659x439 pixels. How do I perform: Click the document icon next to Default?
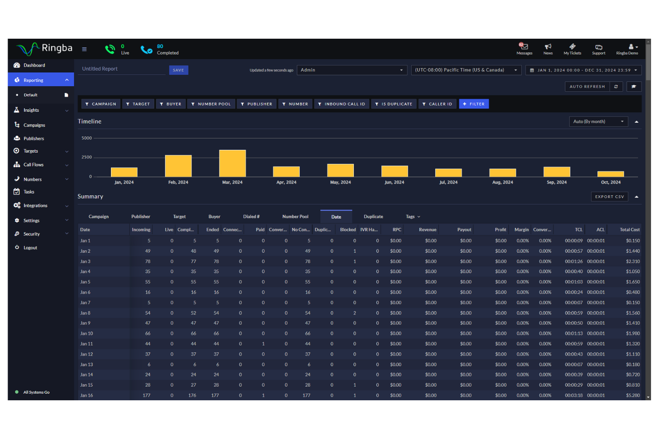pyautogui.click(x=66, y=95)
